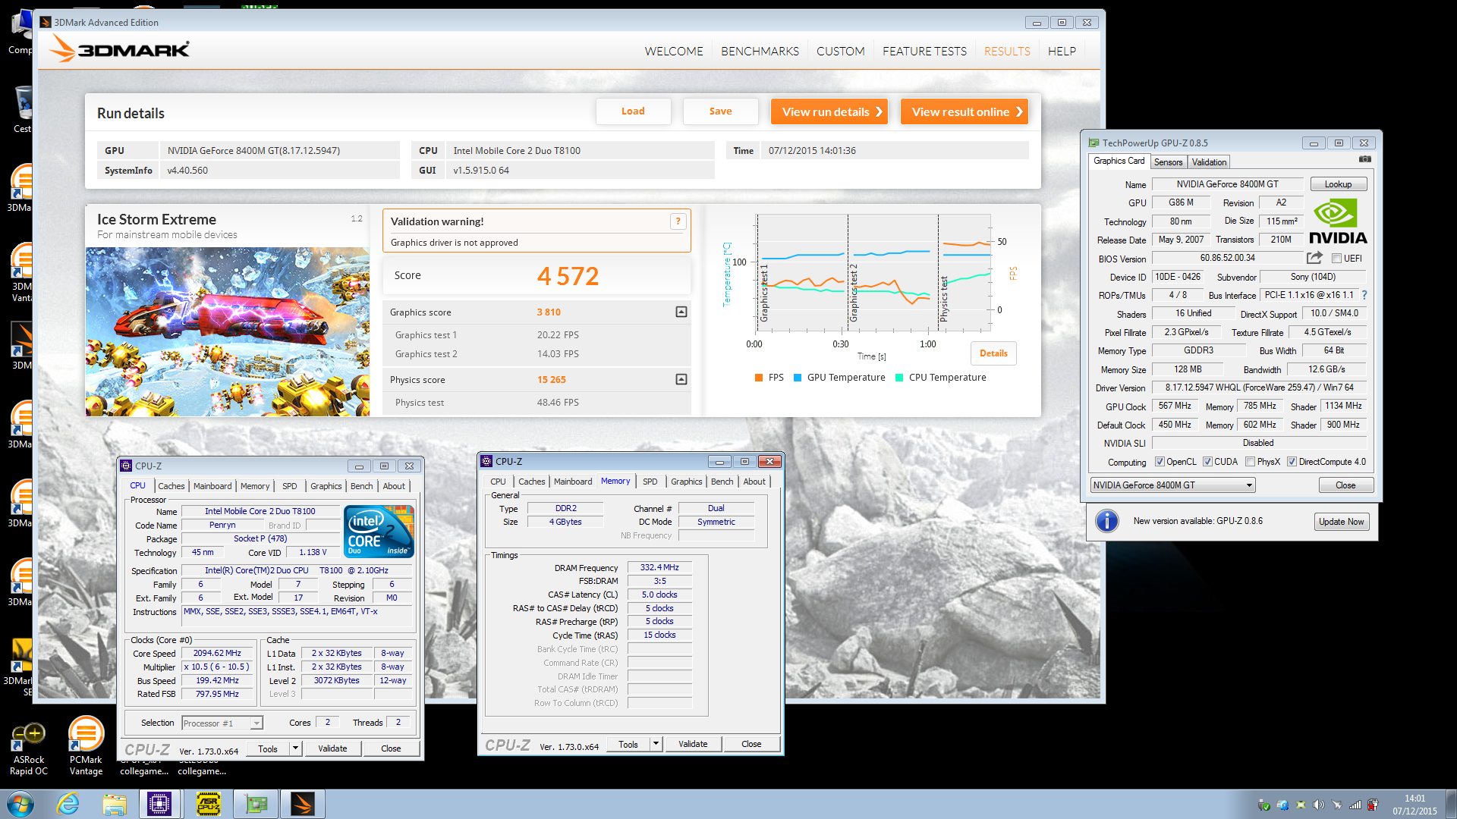Click Validate in the left CPU-Z window
This screenshot has height=819, width=1457.
pos(332,748)
